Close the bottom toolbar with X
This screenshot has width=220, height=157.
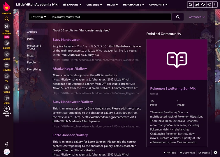click(216, 153)
